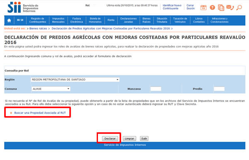The image size is (249, 160).
Task: Click the orange help question mark icon
Action: [x=212, y=7]
